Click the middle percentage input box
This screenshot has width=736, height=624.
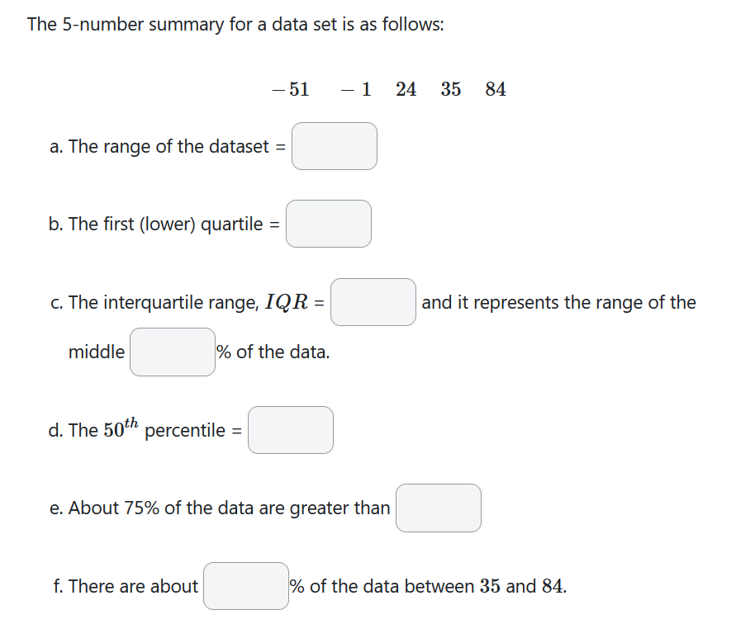coord(172,351)
